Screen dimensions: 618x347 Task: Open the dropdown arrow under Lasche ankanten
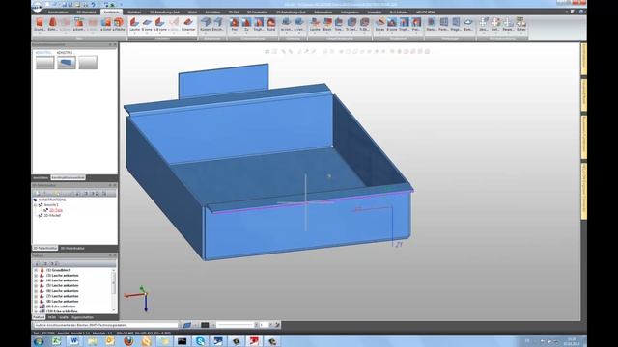[x=134, y=33]
